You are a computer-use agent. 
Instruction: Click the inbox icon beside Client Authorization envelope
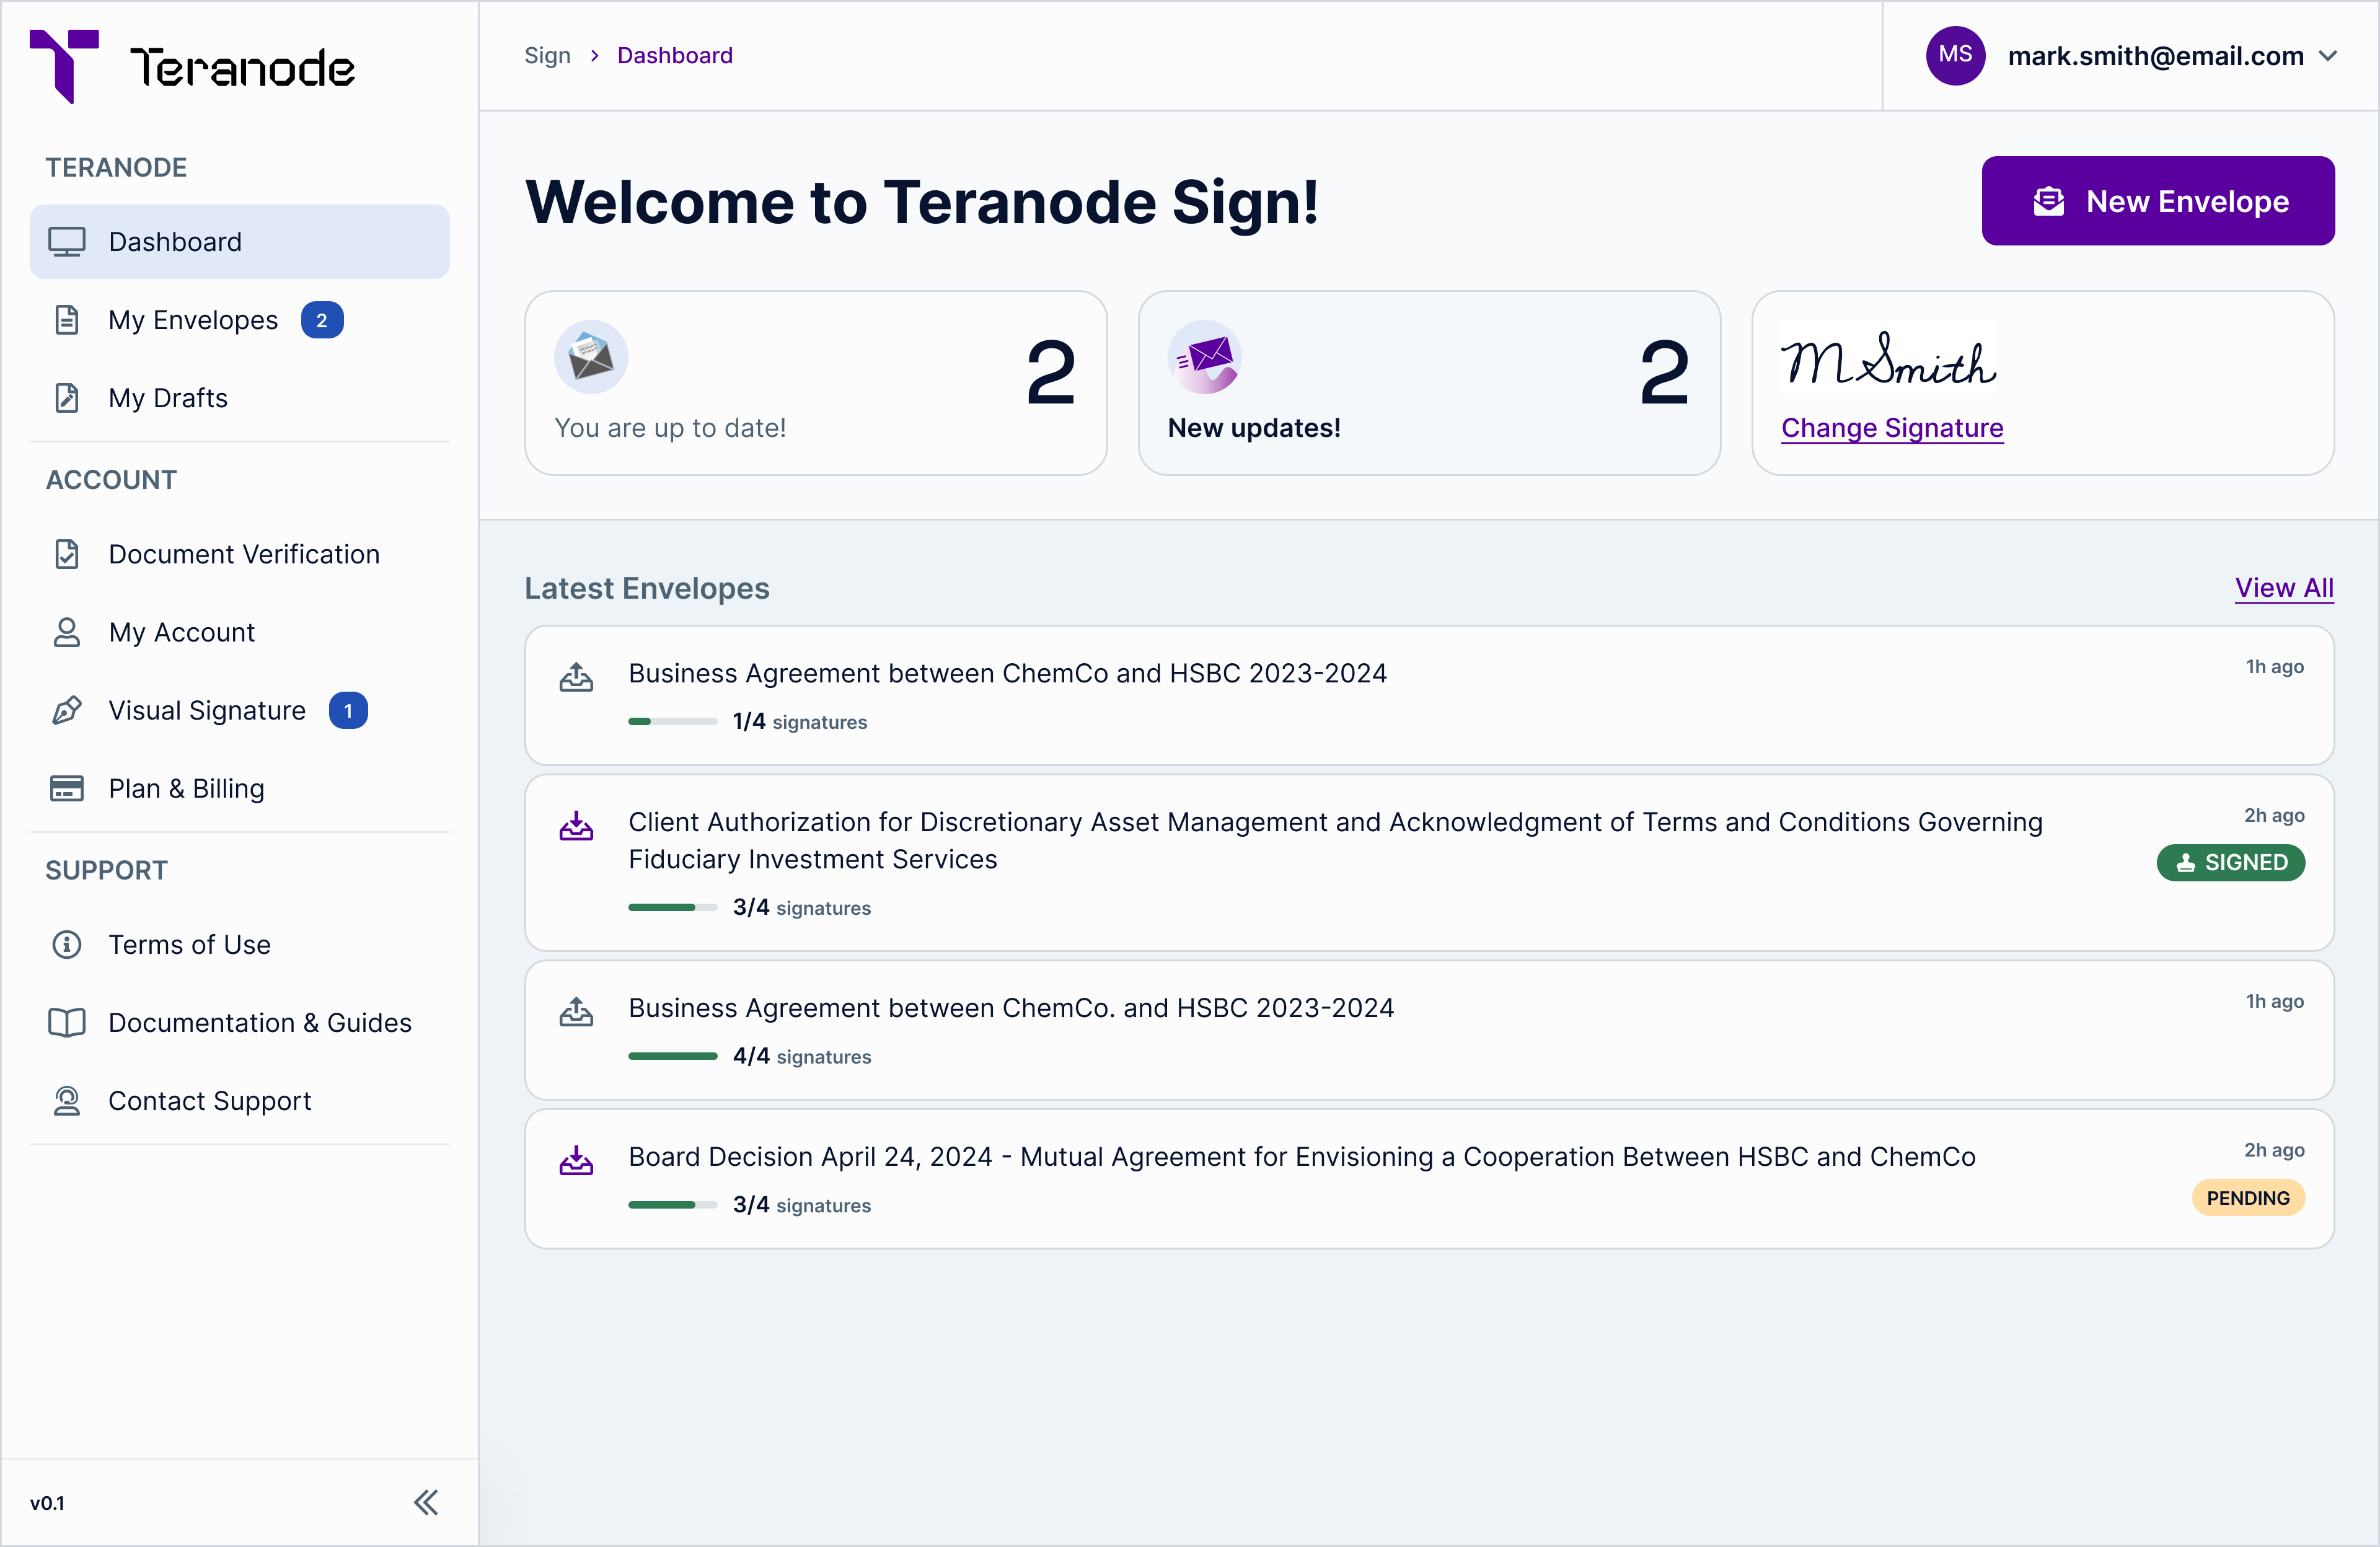[576, 826]
